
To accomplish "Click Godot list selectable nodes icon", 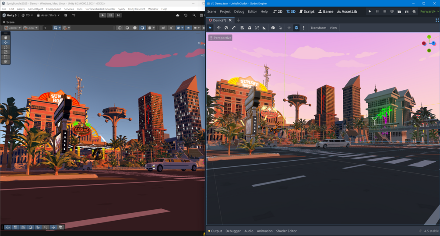I will coord(242,28).
